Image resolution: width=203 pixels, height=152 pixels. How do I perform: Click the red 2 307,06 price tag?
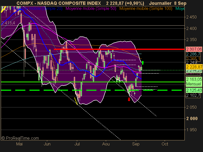[x=194, y=49]
